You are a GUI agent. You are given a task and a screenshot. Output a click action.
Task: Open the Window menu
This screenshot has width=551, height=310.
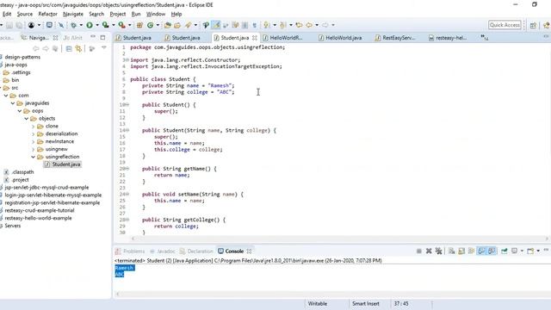[156, 14]
